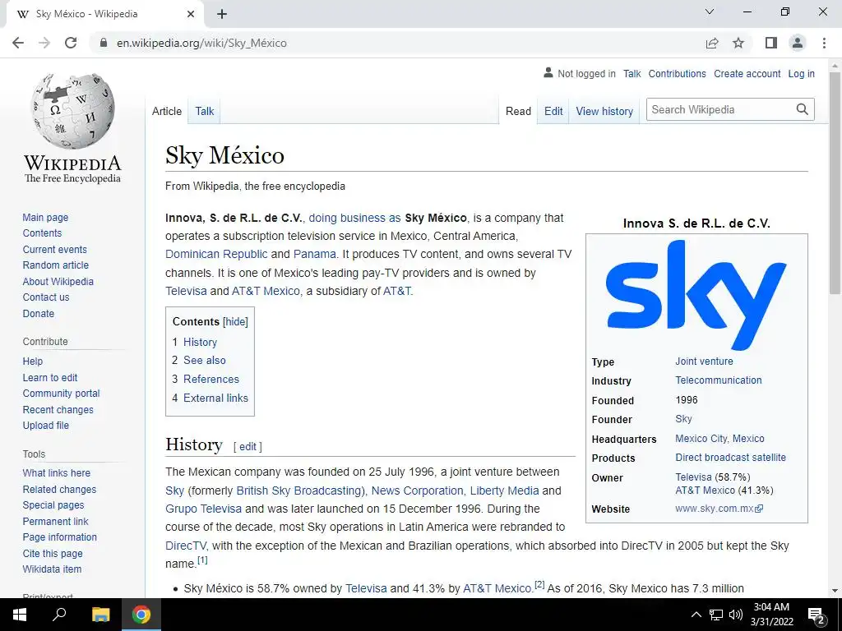The width and height of the screenshot is (842, 631).
Task: Click the Log in link
Action: click(x=801, y=73)
